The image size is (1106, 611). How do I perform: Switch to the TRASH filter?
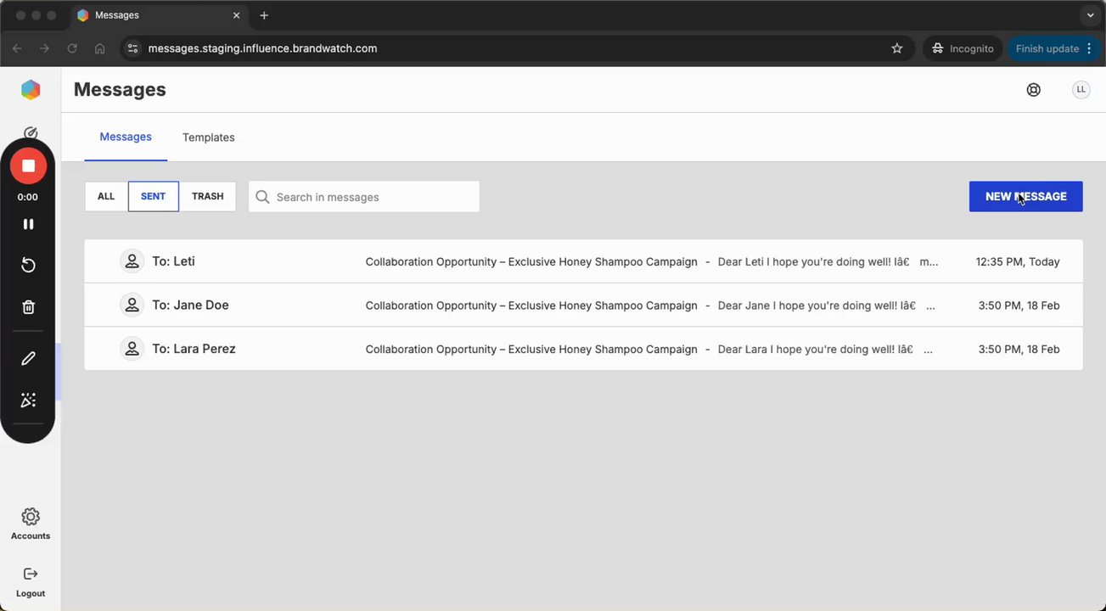(x=208, y=197)
